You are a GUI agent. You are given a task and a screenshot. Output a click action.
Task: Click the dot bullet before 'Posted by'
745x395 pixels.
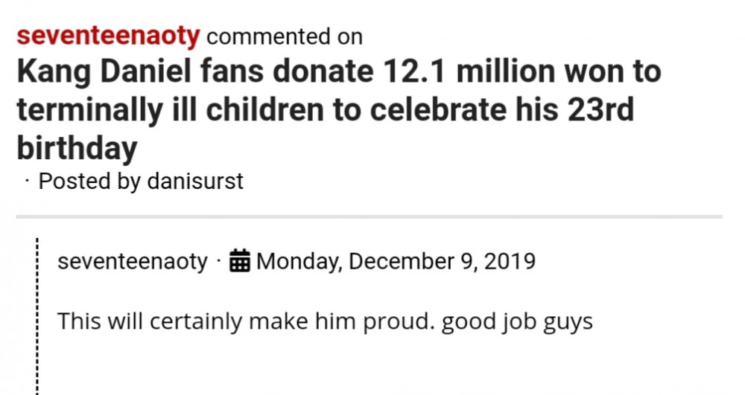(26, 182)
